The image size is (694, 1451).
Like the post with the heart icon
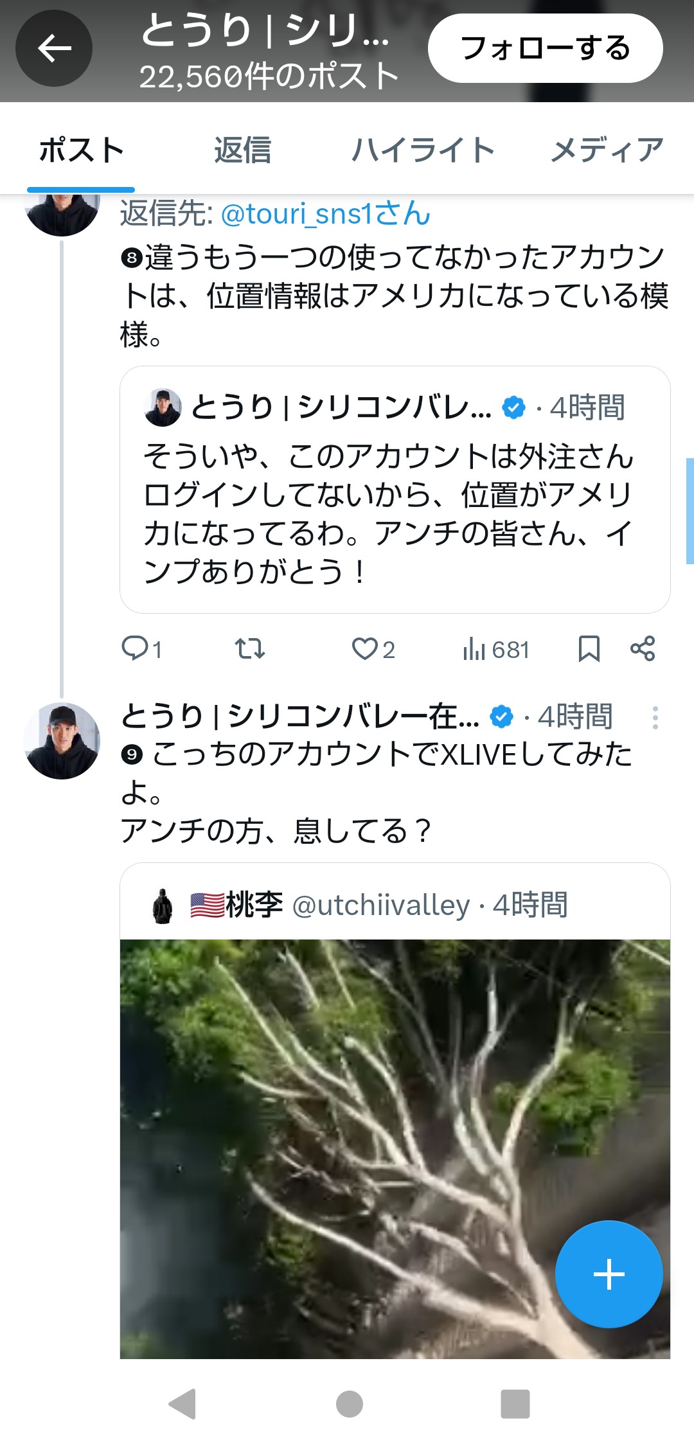tap(365, 648)
